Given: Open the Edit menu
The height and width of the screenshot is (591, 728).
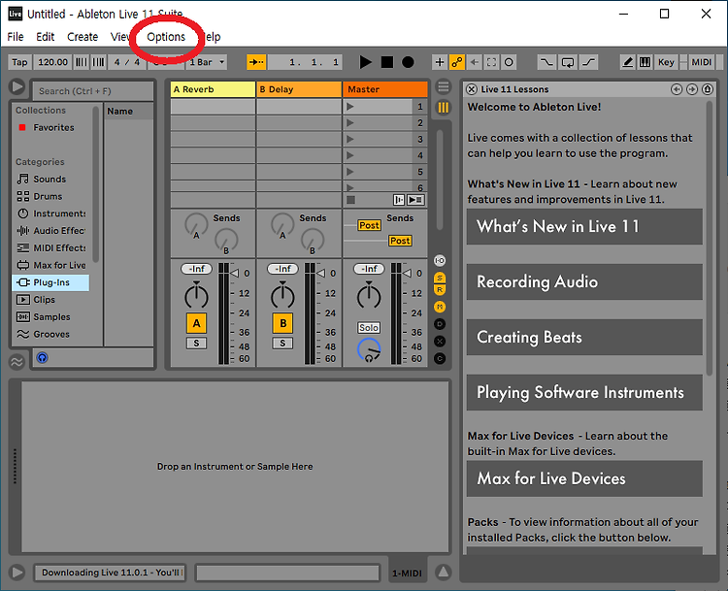Looking at the screenshot, I should pyautogui.click(x=45, y=37).
